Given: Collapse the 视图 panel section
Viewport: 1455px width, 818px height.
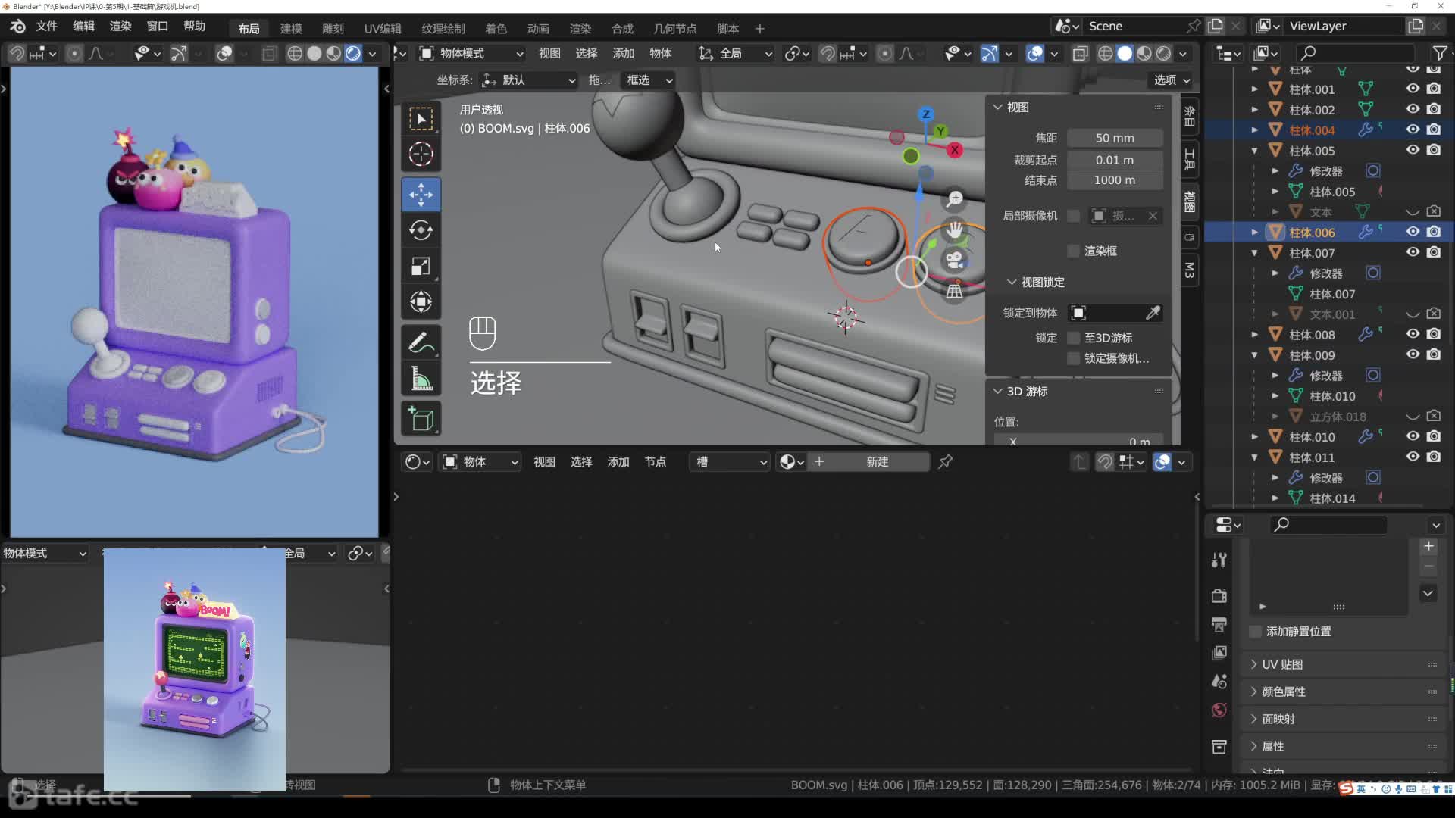Looking at the screenshot, I should point(998,108).
